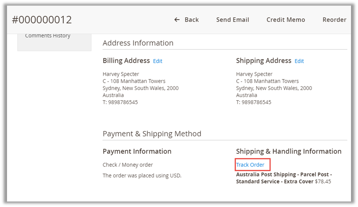This screenshot has width=358, height=207.
Task: Click the Payment & Shipping Method heading
Action: (x=152, y=134)
